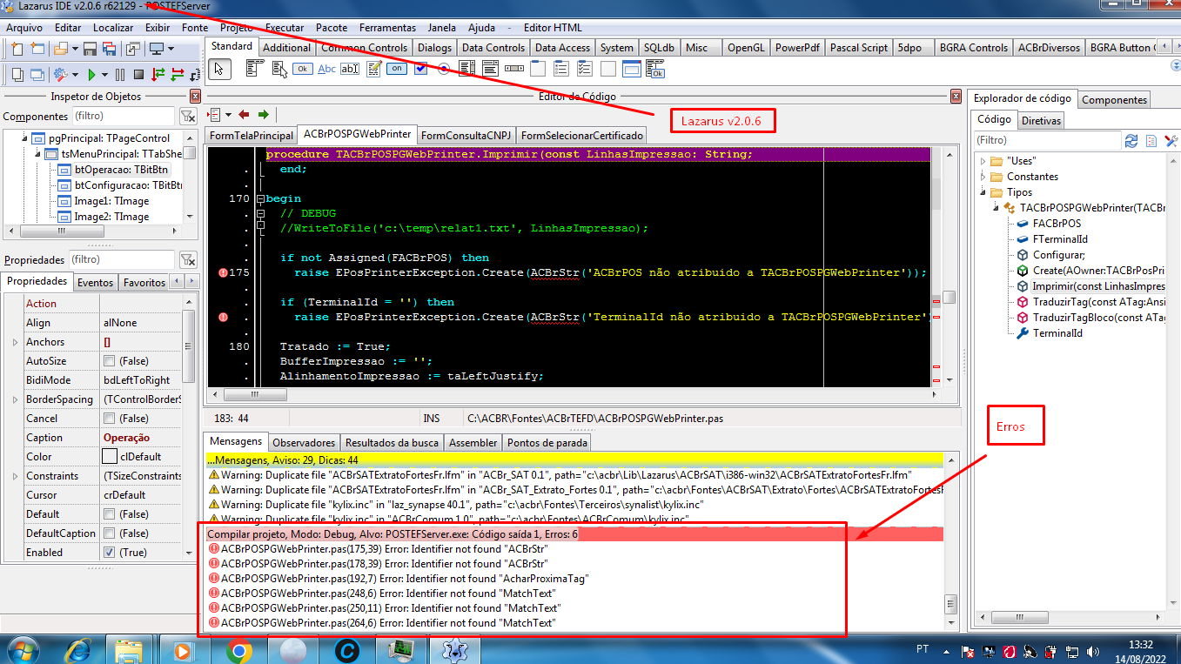
Task: Click the View Units icon
Action: coord(17,75)
